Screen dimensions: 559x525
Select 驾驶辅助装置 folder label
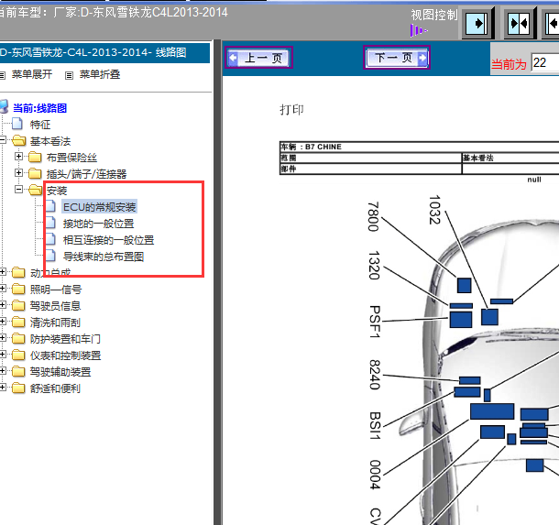tap(60, 372)
